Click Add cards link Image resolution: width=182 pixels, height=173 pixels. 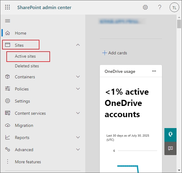pos(118,53)
